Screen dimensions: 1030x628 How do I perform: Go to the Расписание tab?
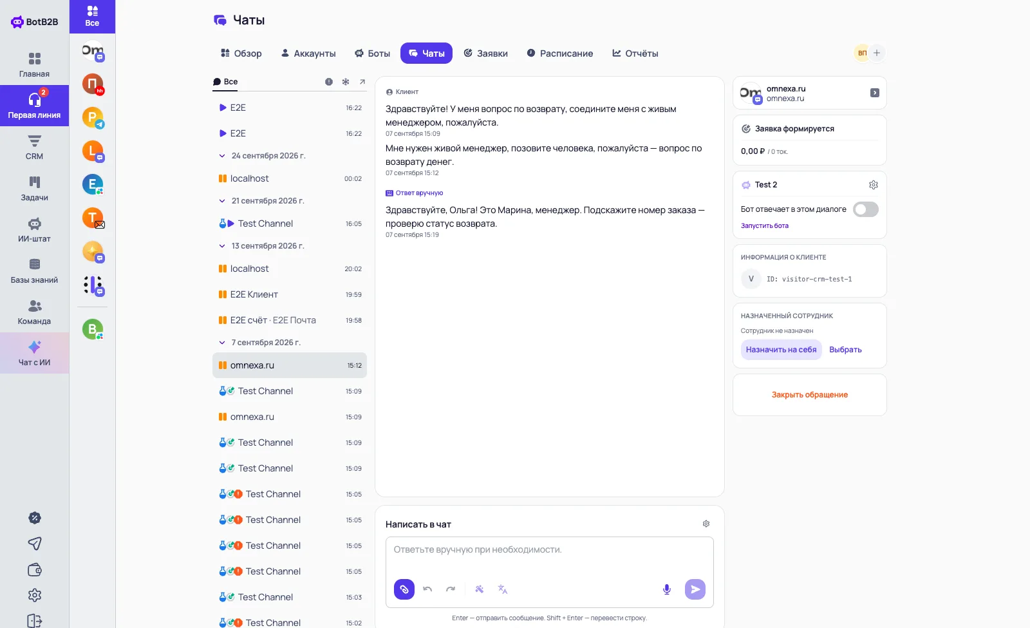tap(560, 53)
